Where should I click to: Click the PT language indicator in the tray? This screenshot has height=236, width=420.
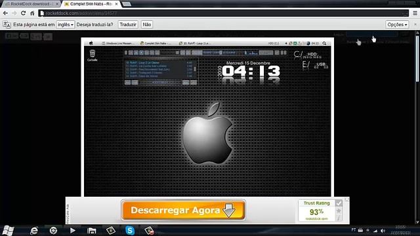point(354,230)
